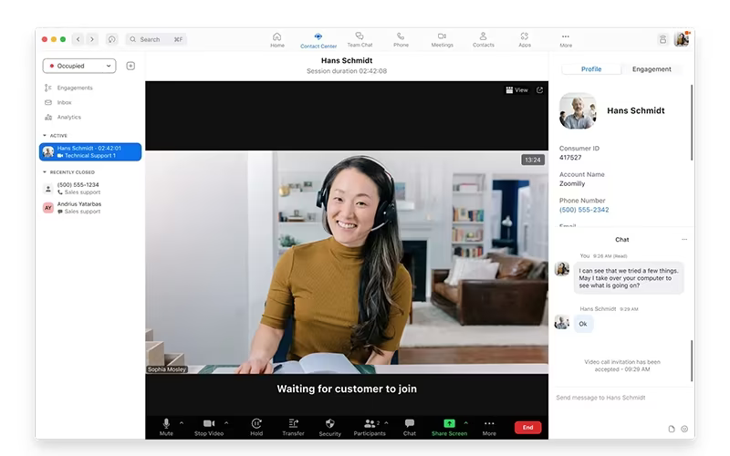Screen dimensions: 730x456
Task: Open the Andrius Yatarbas closed engagement
Action: pos(90,208)
